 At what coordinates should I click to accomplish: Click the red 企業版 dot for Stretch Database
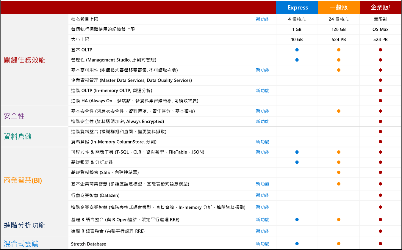point(380,243)
